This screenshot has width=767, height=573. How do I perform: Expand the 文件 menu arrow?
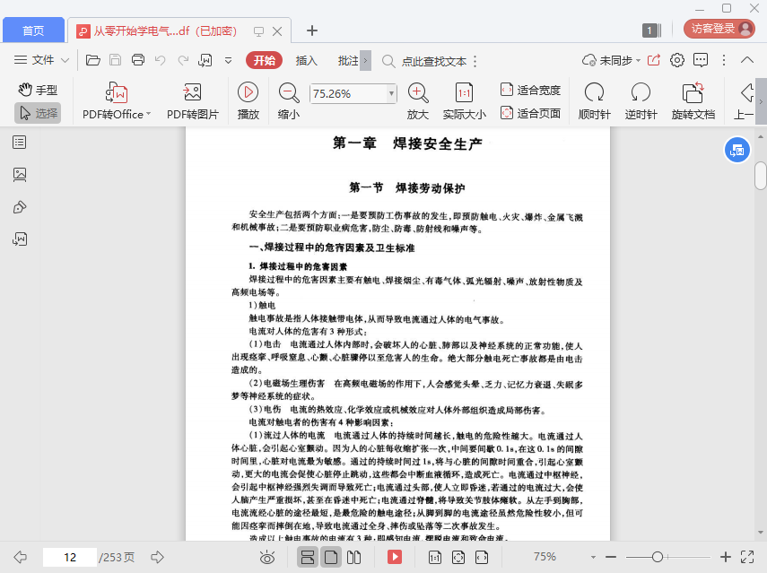tap(65, 60)
